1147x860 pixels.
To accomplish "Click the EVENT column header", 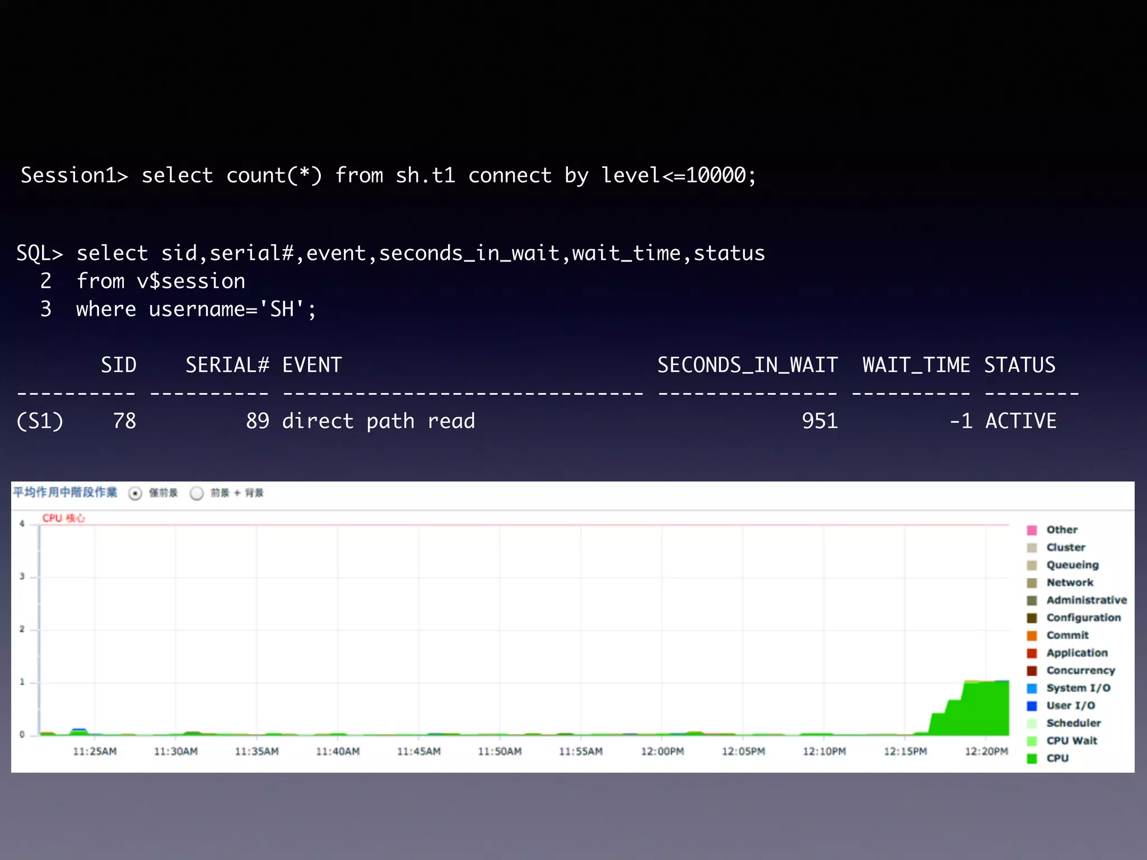I will point(312,366).
